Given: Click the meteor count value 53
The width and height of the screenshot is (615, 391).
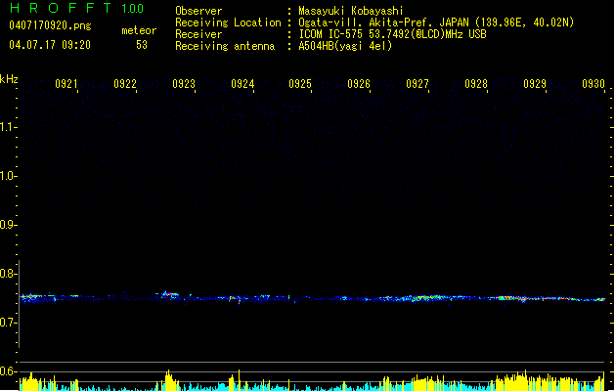Looking at the screenshot, I should coord(142,45).
